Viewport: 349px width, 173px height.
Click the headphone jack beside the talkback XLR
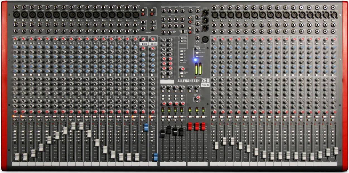click(197, 37)
